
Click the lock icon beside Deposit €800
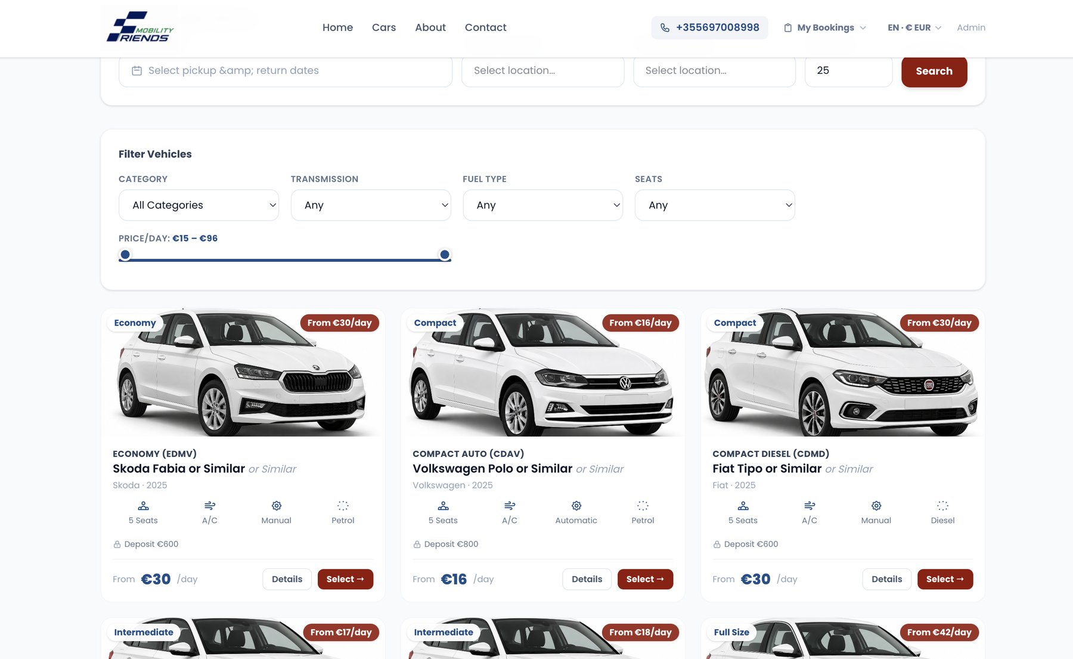pos(417,544)
